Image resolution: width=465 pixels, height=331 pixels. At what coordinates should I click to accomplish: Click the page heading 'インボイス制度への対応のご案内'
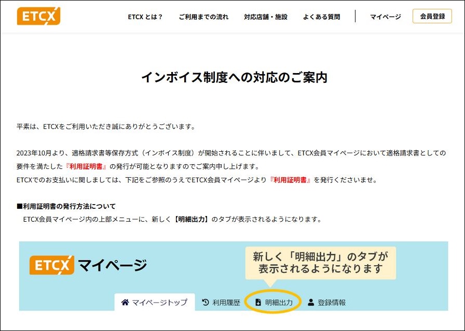(235, 77)
